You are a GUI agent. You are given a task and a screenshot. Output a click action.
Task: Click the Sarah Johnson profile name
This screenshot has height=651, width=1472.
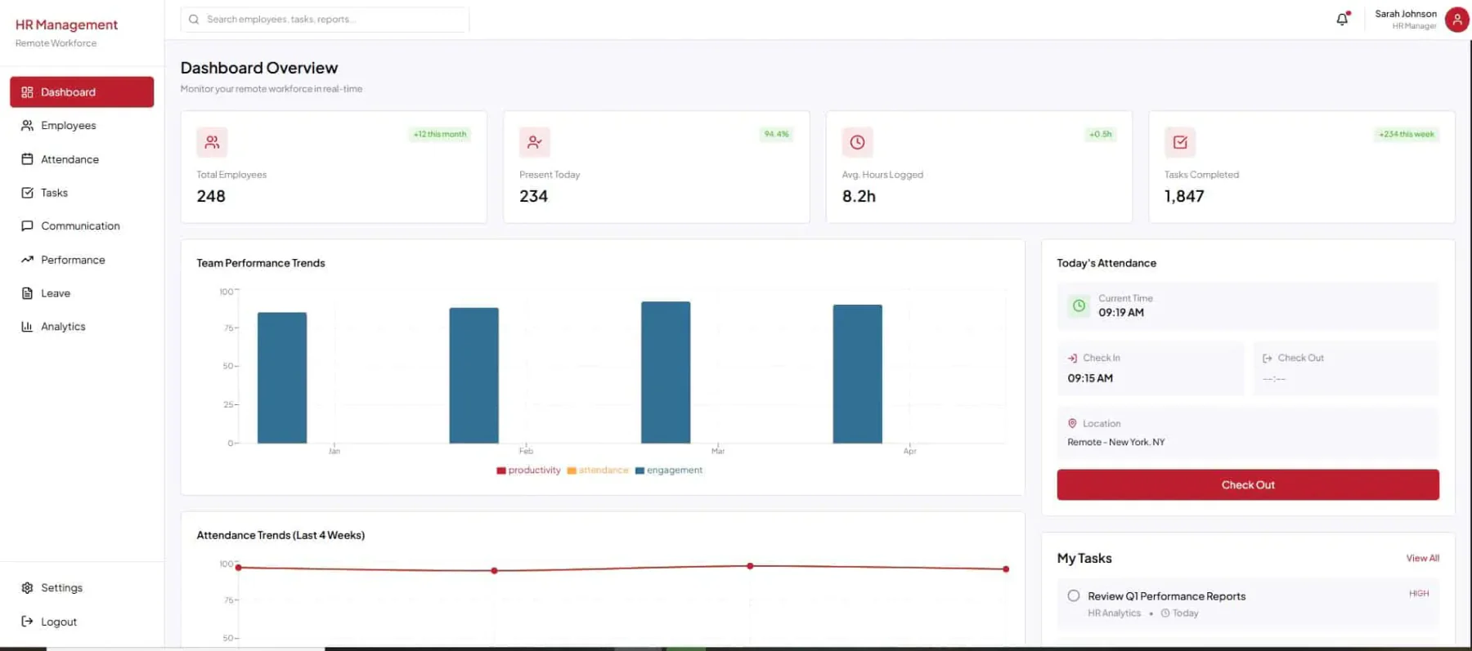[1406, 14]
